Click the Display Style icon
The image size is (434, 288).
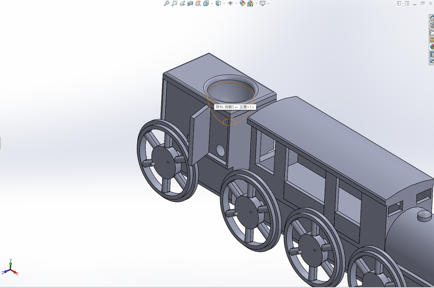coord(218,3)
